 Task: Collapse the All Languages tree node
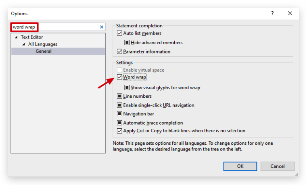click(23, 44)
